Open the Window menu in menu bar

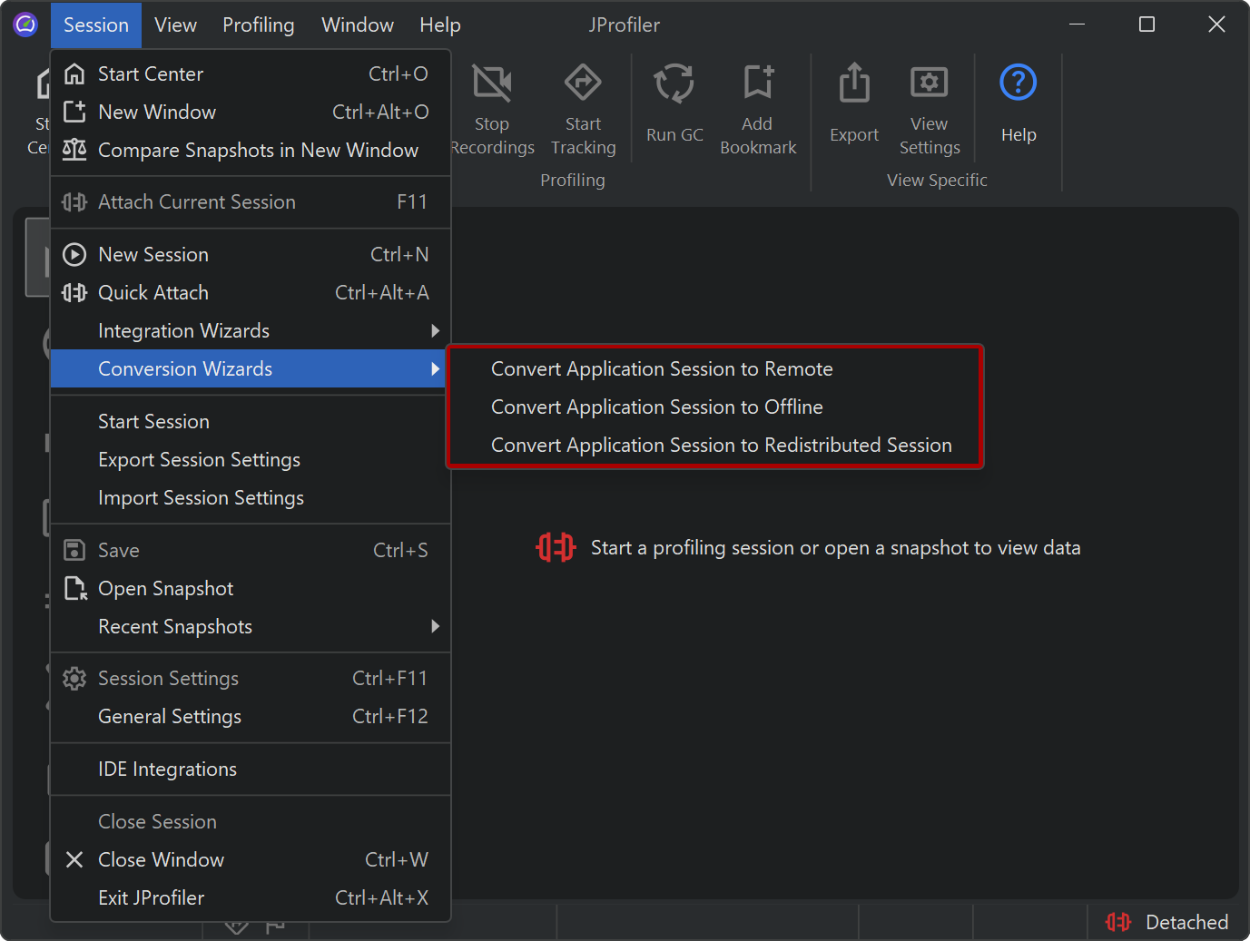(x=358, y=25)
